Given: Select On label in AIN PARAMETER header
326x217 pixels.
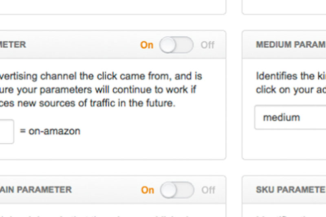Looking at the screenshot, I should pyautogui.click(x=148, y=190).
